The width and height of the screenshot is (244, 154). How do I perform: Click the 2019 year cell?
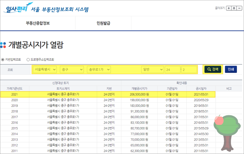(x=14, y=106)
